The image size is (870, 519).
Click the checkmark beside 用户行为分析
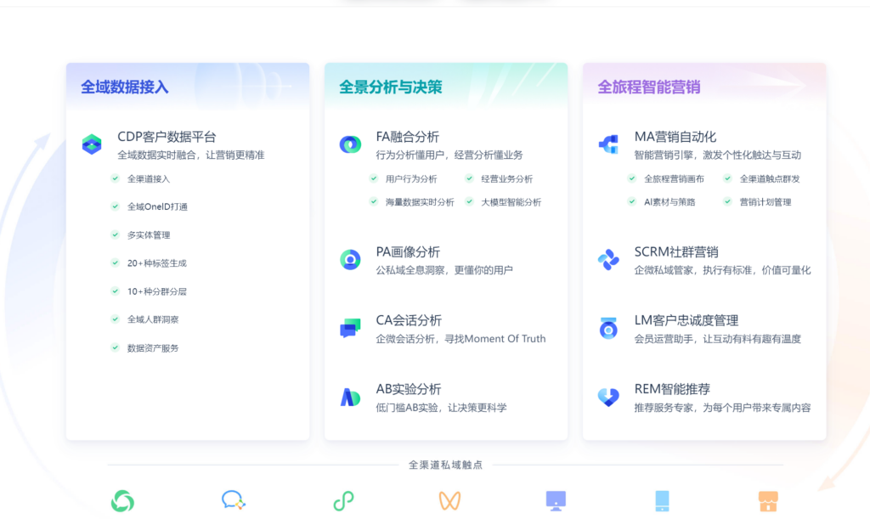coord(373,178)
